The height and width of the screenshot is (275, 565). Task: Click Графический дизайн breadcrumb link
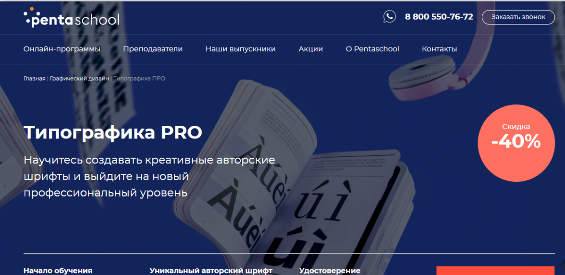(x=79, y=78)
